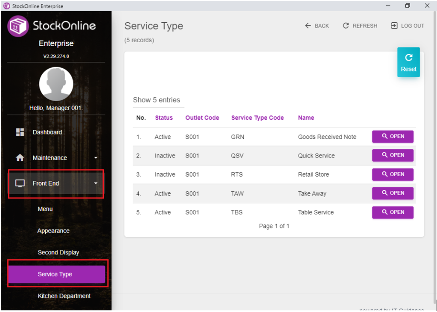
Task: Click the Maintenance home icon
Action: click(x=20, y=158)
